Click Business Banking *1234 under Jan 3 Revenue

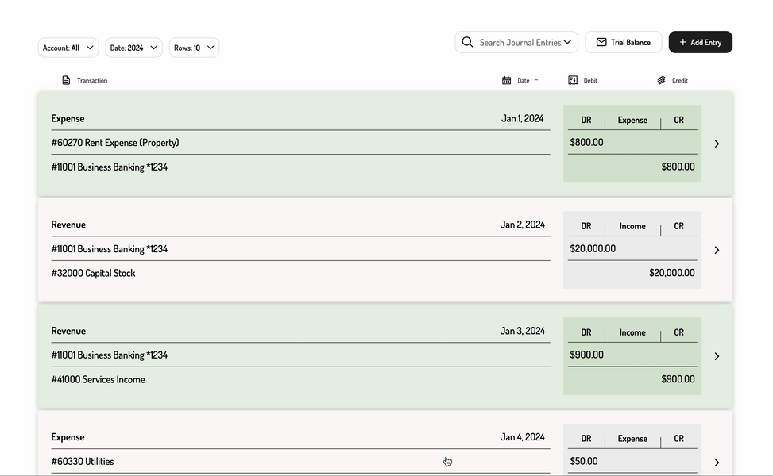pyautogui.click(x=110, y=355)
